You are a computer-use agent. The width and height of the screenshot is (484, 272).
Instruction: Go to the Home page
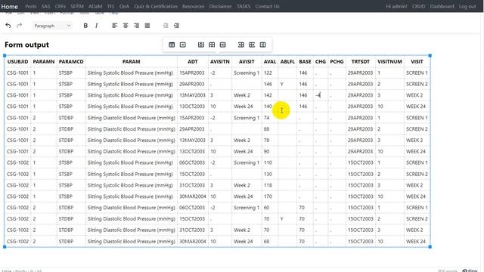(10, 7)
